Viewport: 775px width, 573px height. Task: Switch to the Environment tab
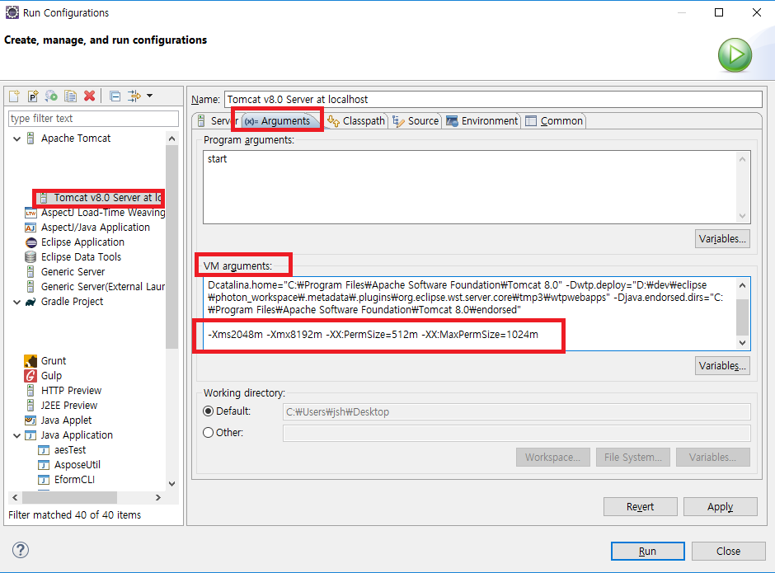click(482, 120)
